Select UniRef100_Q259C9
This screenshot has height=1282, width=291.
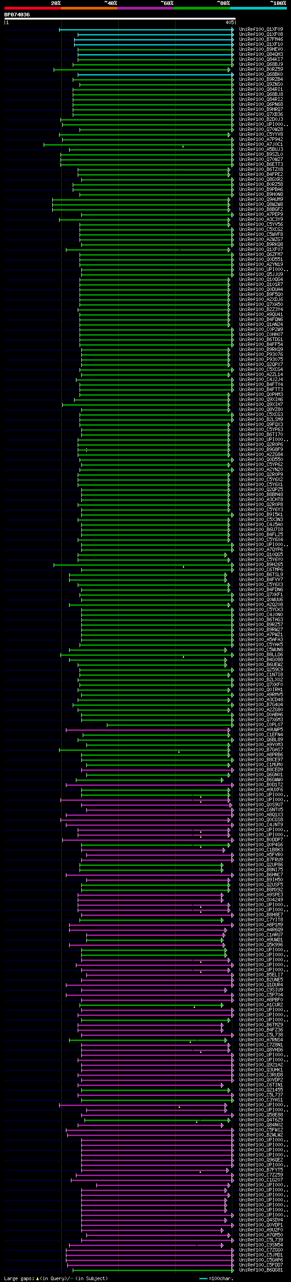click(x=261, y=670)
